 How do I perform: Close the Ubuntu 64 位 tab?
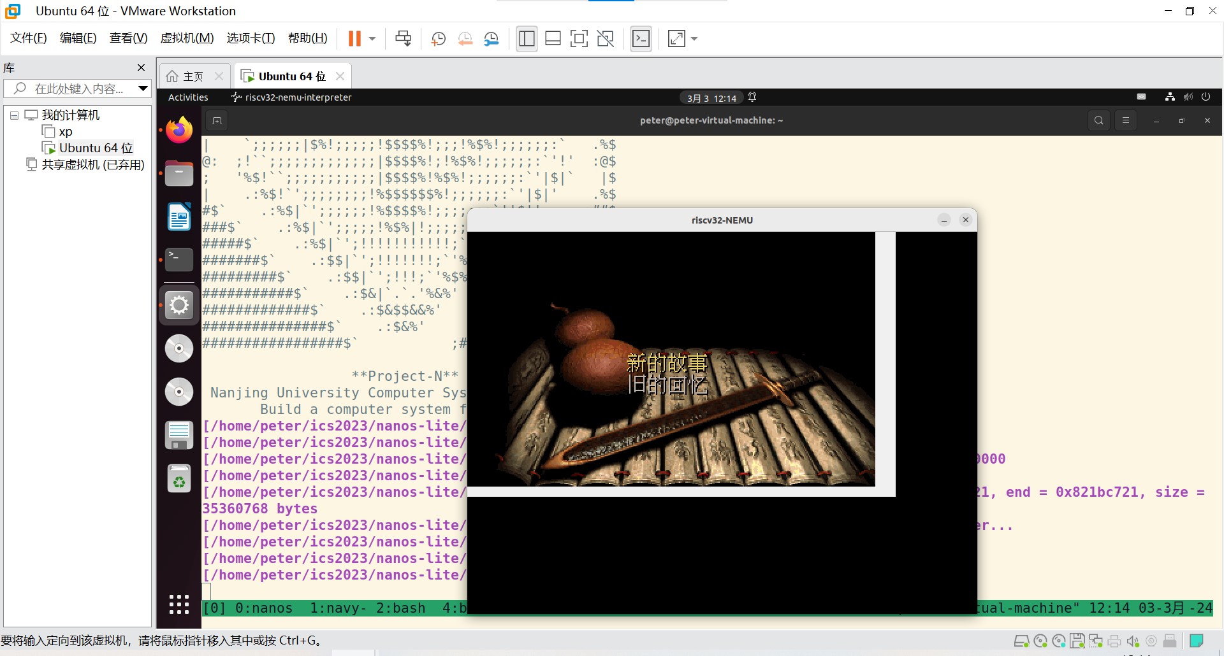[340, 76]
